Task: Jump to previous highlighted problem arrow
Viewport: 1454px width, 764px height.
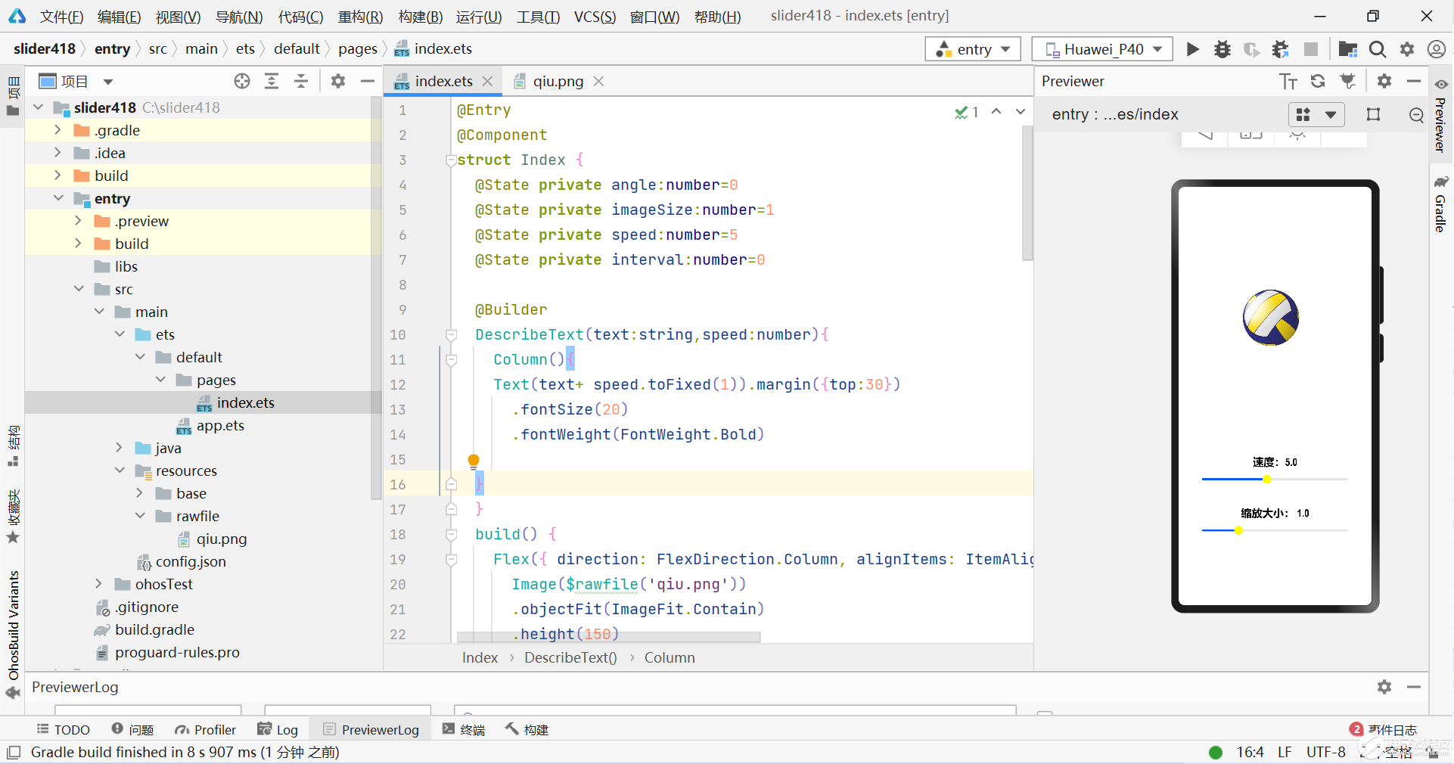Action: [x=997, y=111]
